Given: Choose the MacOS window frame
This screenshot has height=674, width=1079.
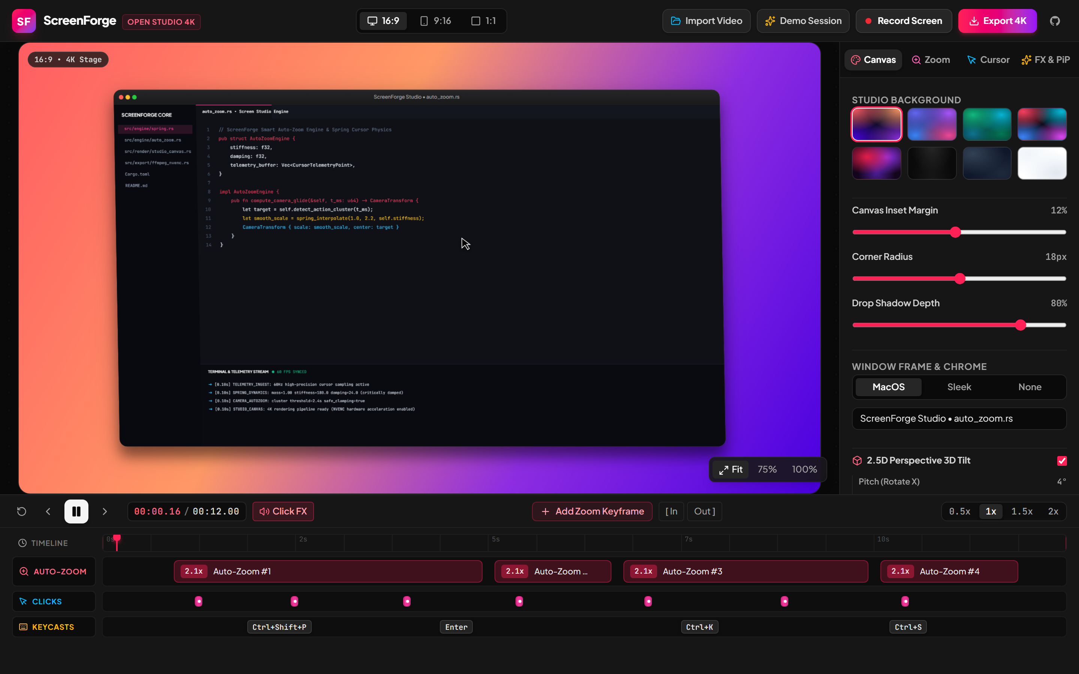Looking at the screenshot, I should point(888,387).
